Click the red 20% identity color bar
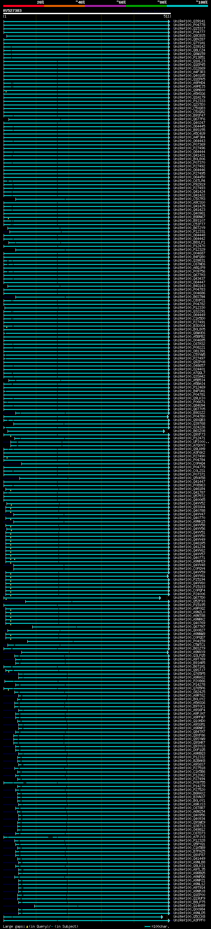Screen dimensions: 211x929 [x=24, y=6]
